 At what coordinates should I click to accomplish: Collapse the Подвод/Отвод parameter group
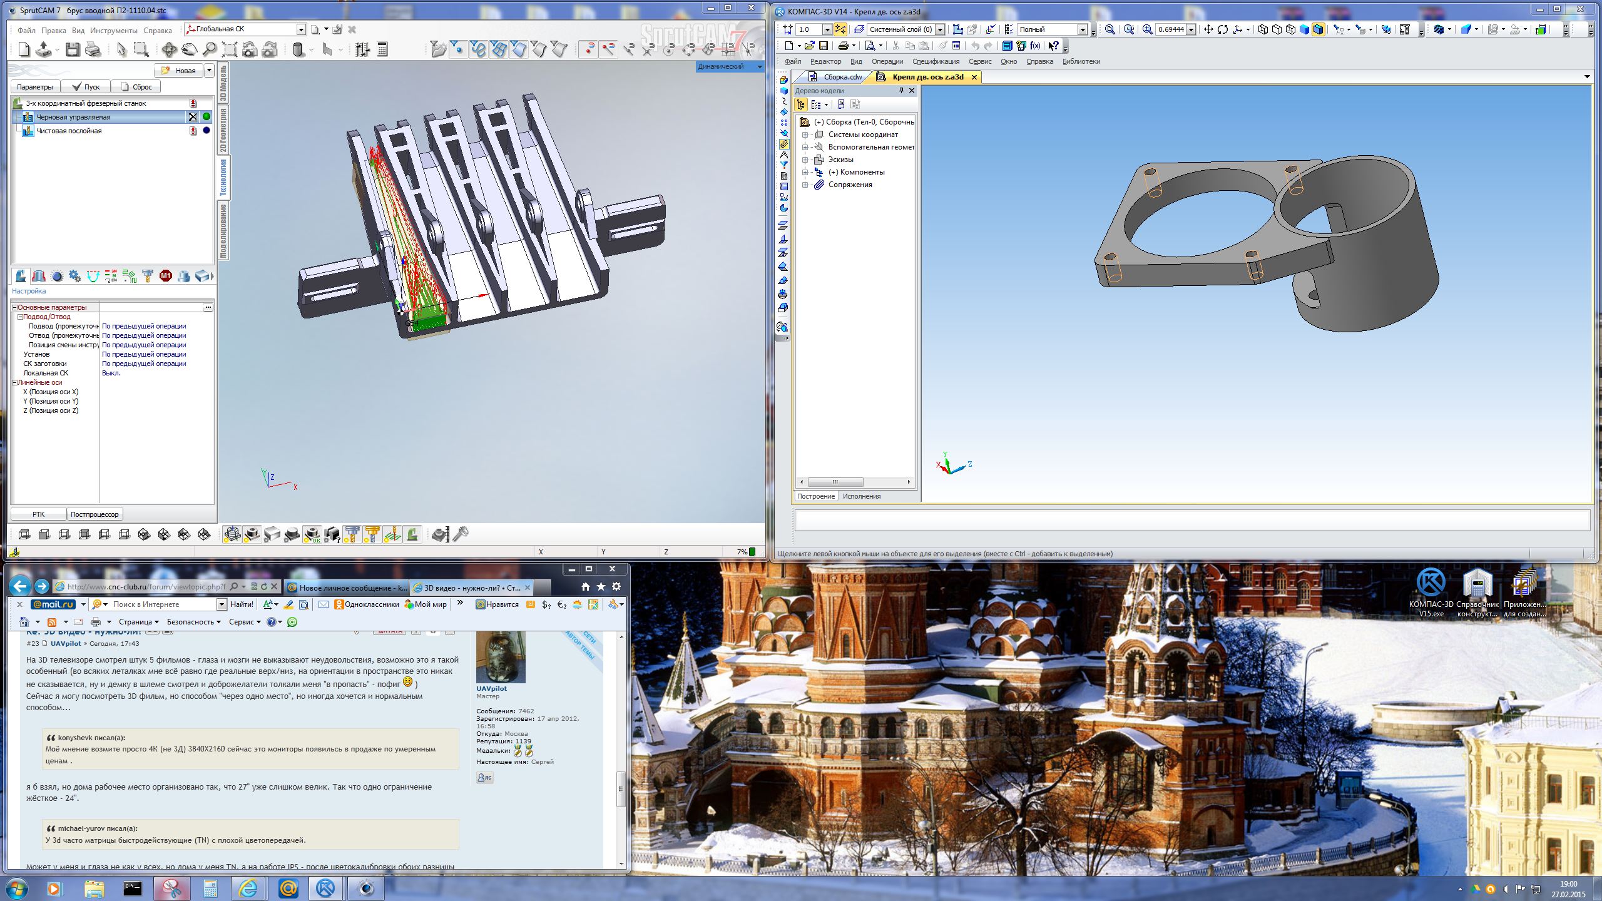20,317
